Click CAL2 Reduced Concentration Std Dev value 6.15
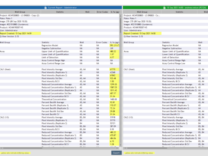The image size is (208, 156). (x=115, y=141)
